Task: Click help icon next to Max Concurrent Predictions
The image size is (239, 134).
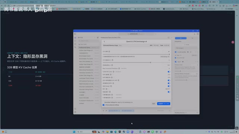Action: click(119, 68)
